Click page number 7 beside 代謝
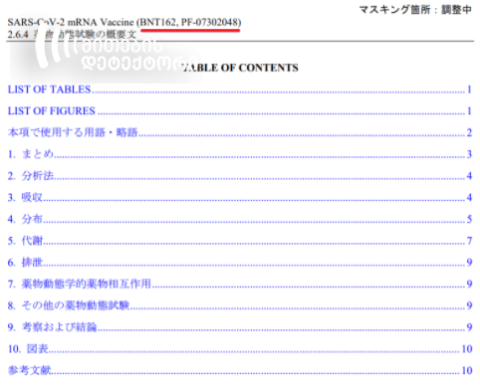Viewport: 480px width, 389px height. (469, 241)
